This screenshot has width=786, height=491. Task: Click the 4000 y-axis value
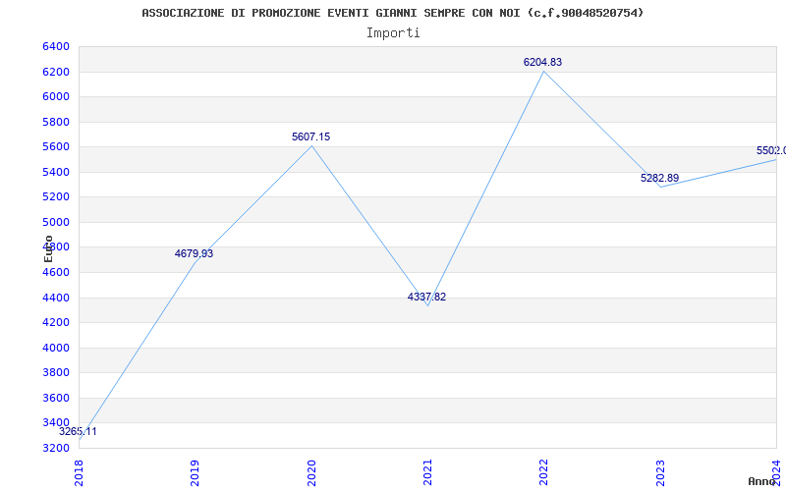56,348
